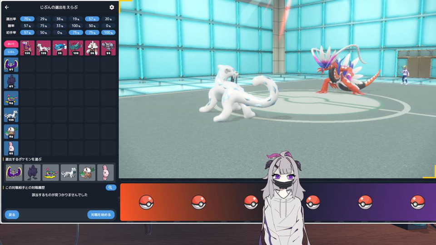
Task: Click the 19% selection-rate pill
Action: coord(76,19)
